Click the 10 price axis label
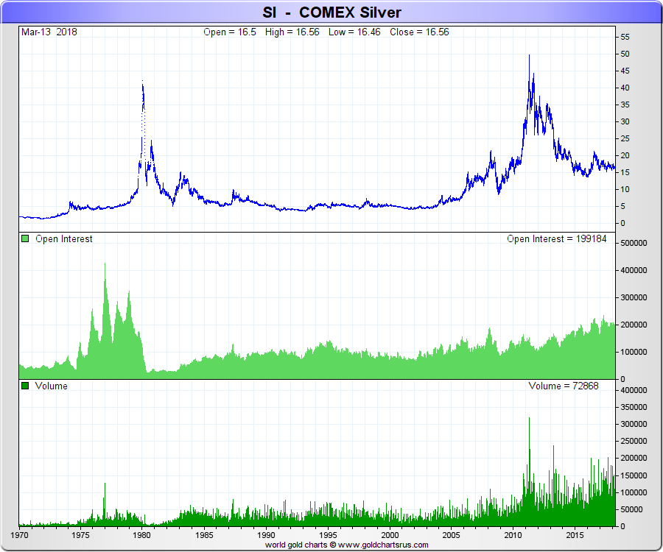Image resolution: width=663 pixels, height=552 pixels. click(x=625, y=189)
